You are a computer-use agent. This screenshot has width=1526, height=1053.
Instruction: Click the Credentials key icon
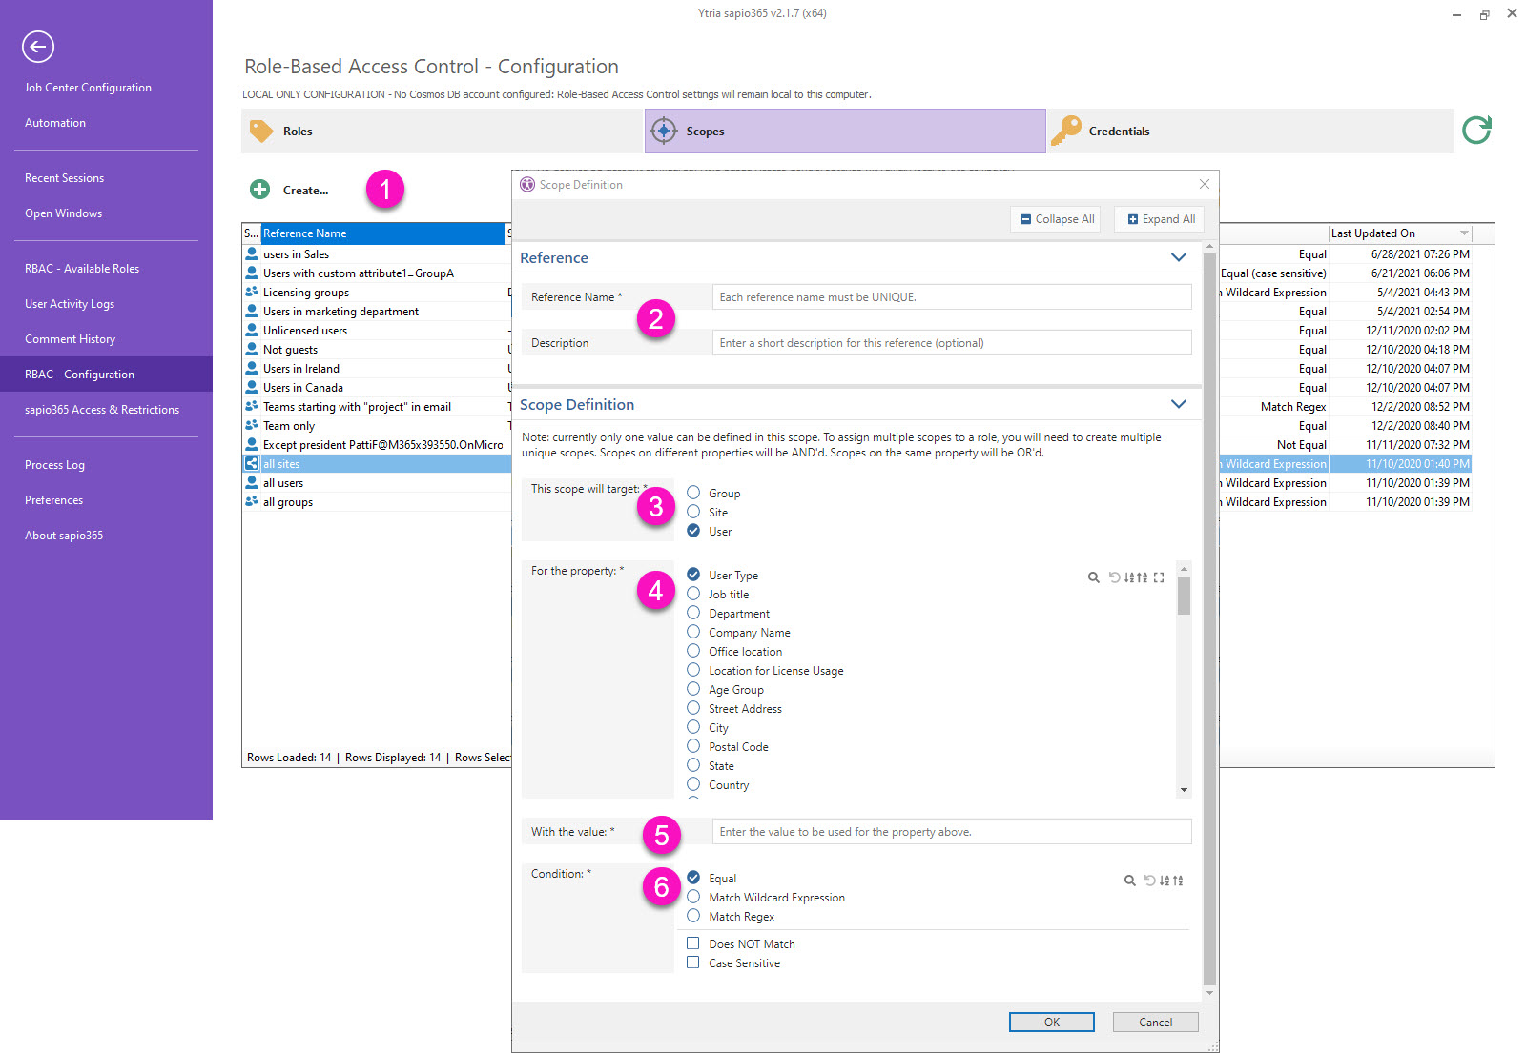[x=1066, y=131]
